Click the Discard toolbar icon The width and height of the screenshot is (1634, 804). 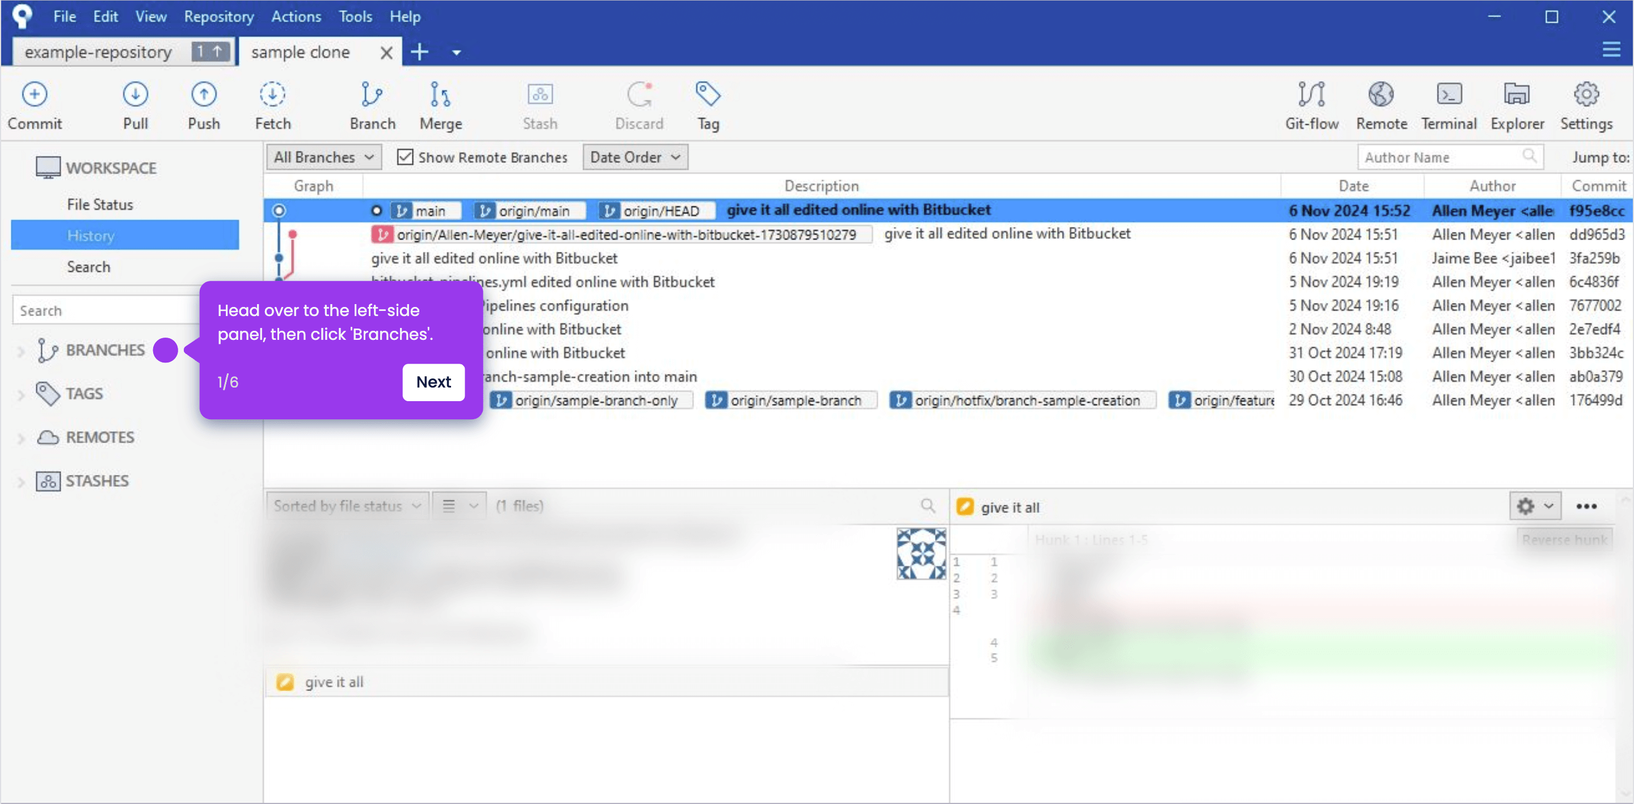coord(639,106)
